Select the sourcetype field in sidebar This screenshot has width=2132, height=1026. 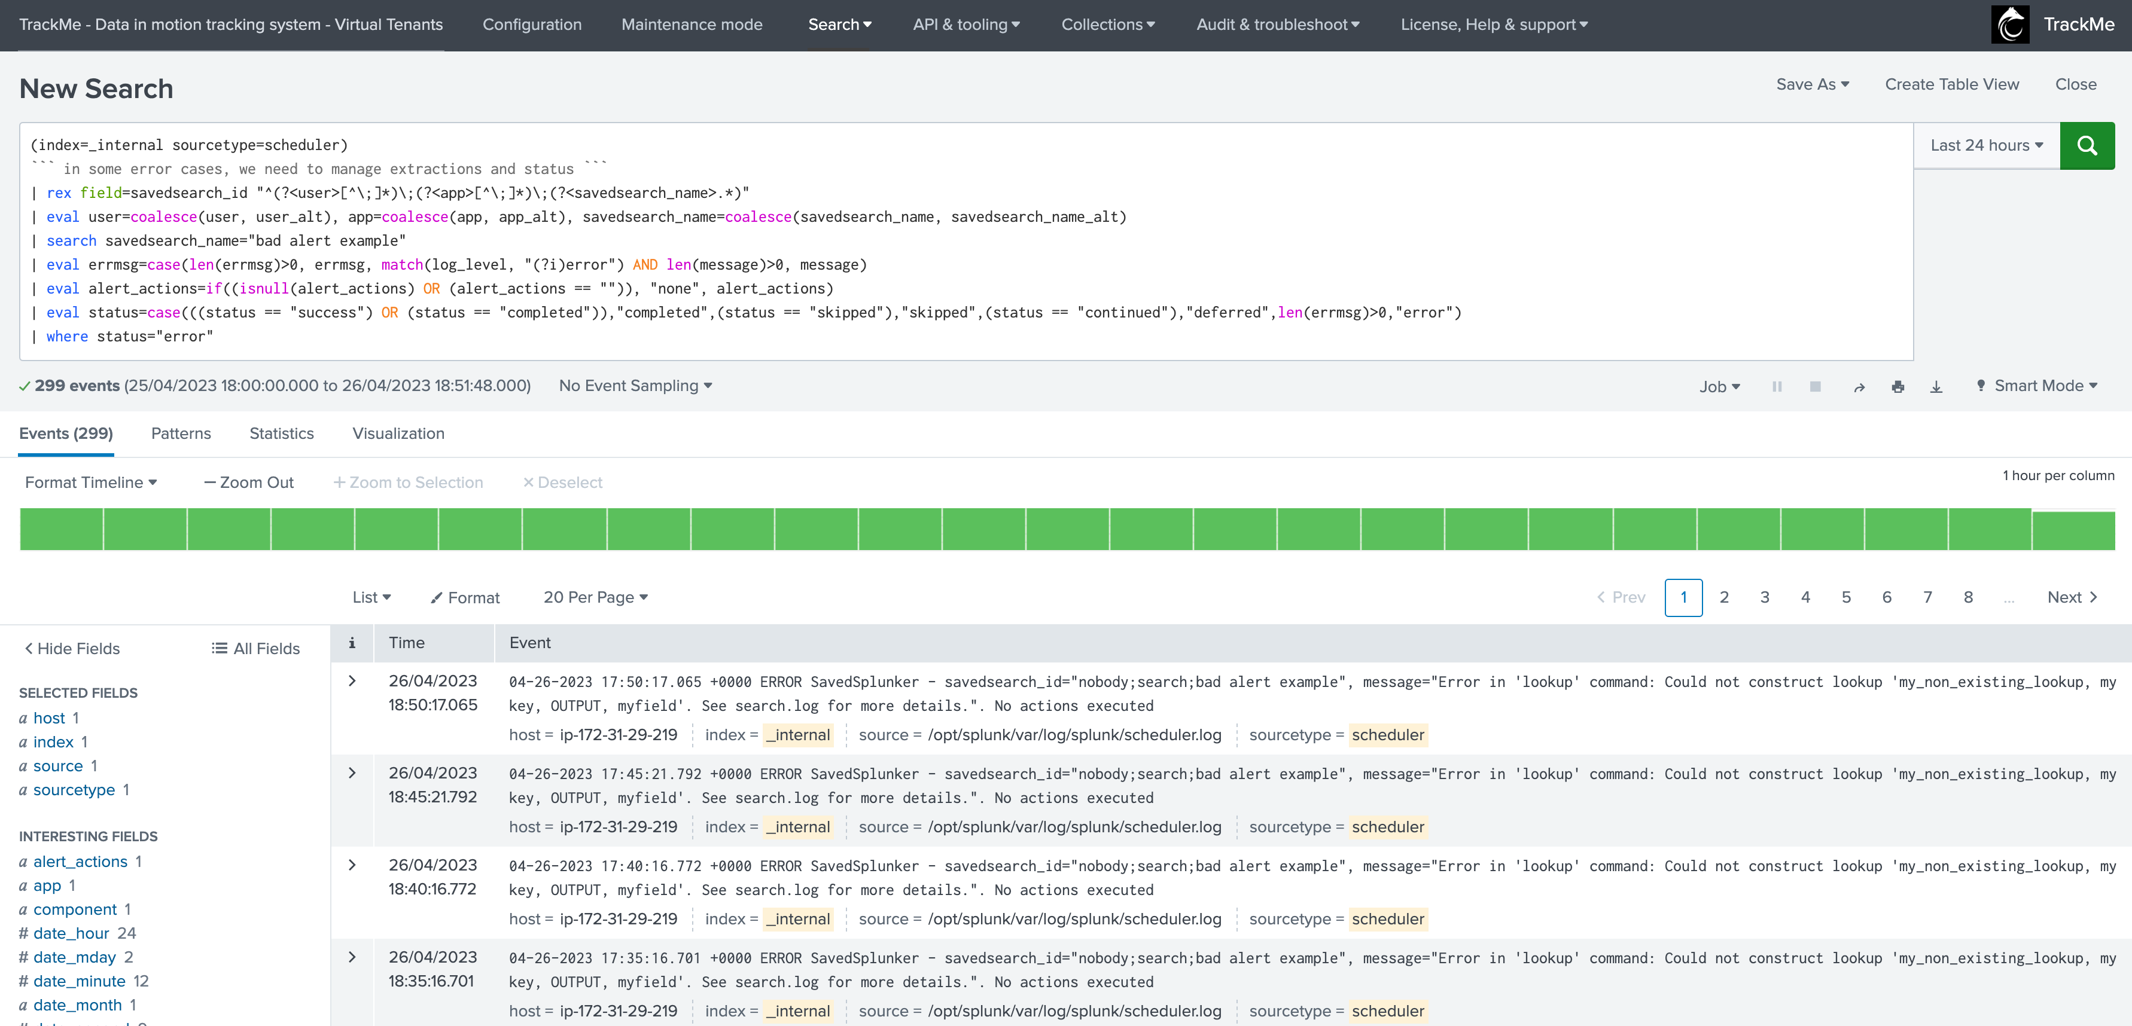click(74, 790)
